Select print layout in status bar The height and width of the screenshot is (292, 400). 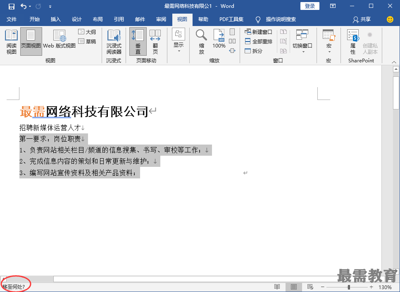click(x=294, y=287)
